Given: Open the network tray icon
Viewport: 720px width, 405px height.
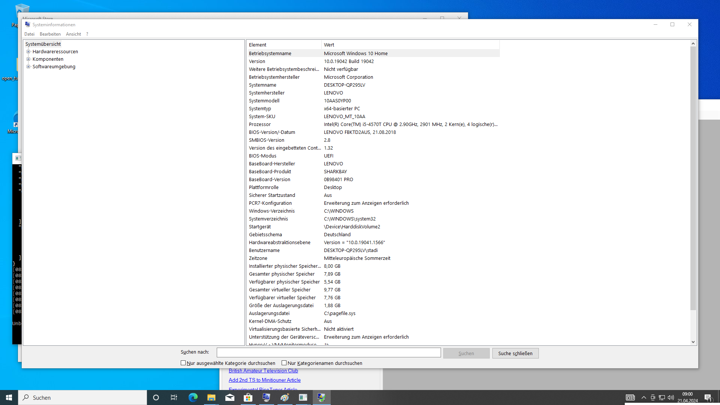Looking at the screenshot, I should click(662, 397).
